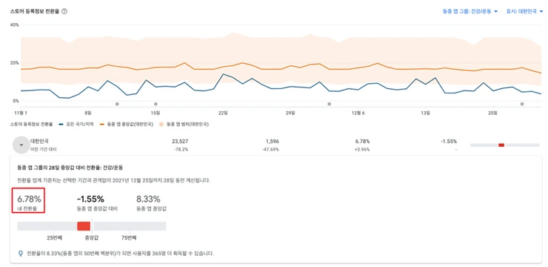Click the 6.78% 내 전환율 value
The width and height of the screenshot is (548, 267).
[x=29, y=200]
